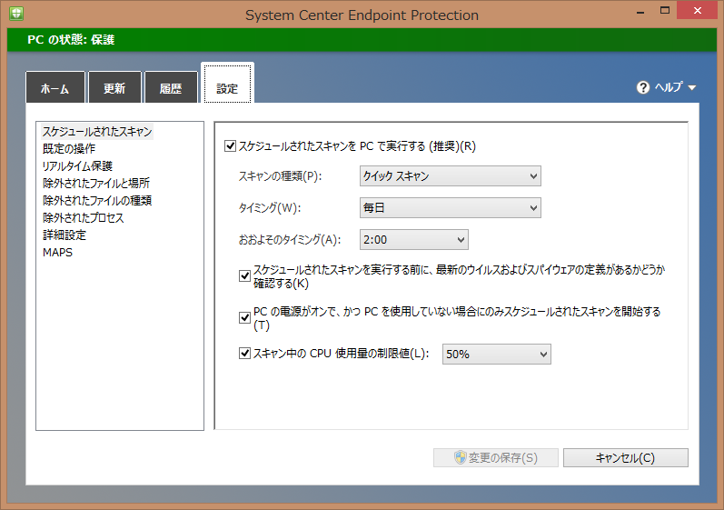Select 除外されたファイルの種類 in the list
This screenshot has width=724, height=510.
(x=97, y=201)
